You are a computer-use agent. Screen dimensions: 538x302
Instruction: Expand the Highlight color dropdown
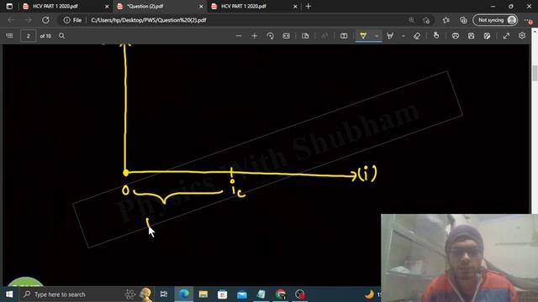(x=403, y=36)
